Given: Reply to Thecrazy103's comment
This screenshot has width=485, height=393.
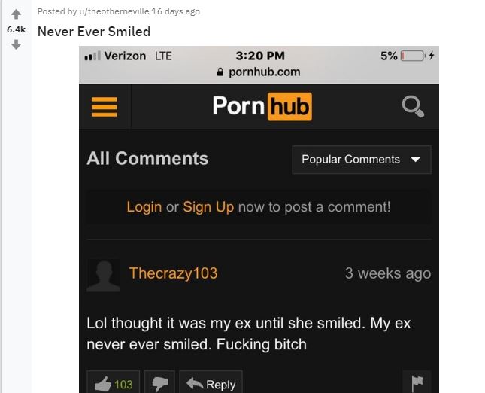Looking at the screenshot, I should click(211, 383).
